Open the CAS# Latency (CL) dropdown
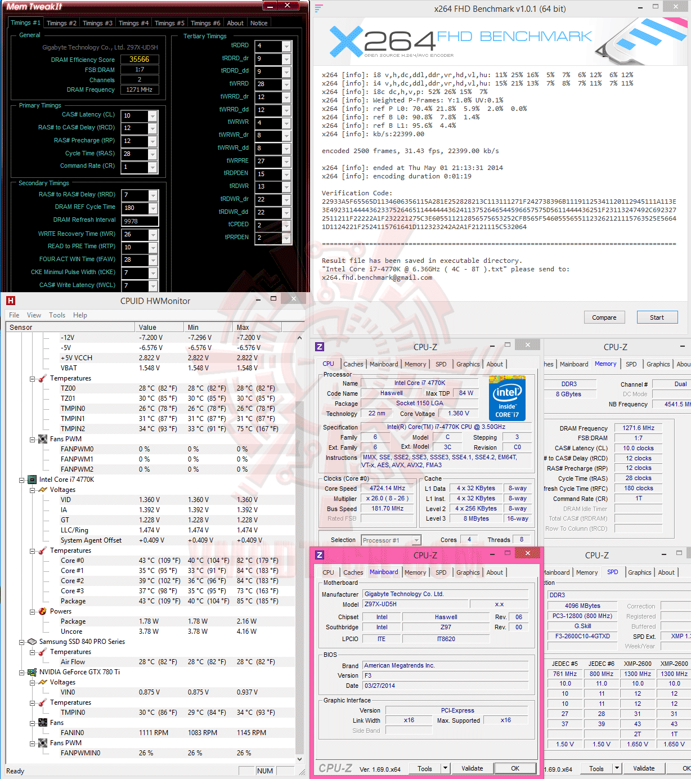Image resolution: width=691 pixels, height=779 pixels. 152,116
